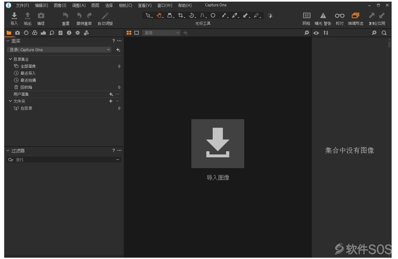Click plus icon beside catalog dropdown

[118, 50]
